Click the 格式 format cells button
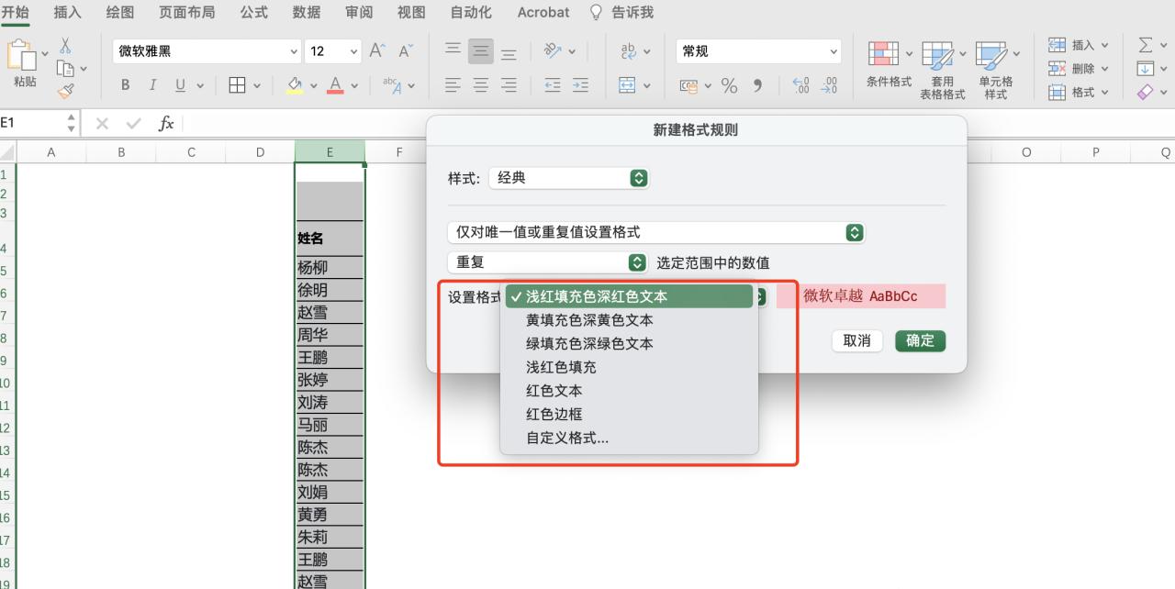 (x=1079, y=92)
